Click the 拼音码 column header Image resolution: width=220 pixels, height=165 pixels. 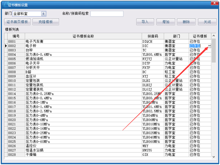(153, 36)
